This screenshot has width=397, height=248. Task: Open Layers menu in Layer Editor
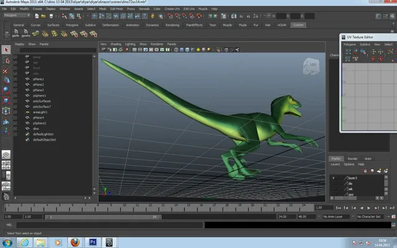(335, 164)
